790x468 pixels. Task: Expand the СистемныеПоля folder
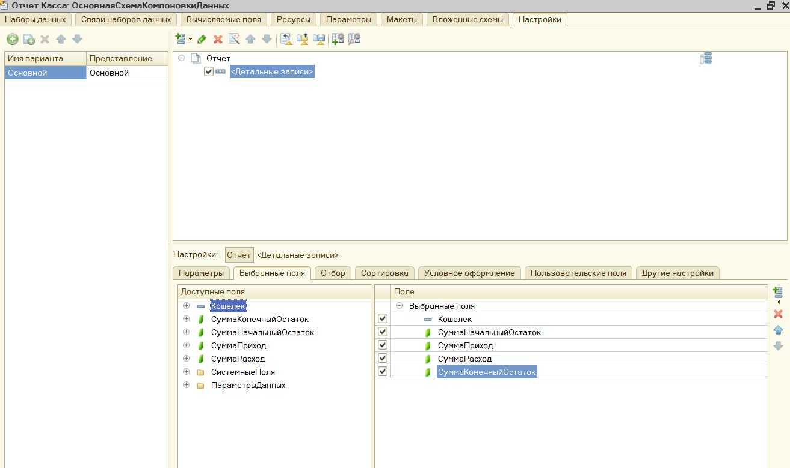(186, 372)
